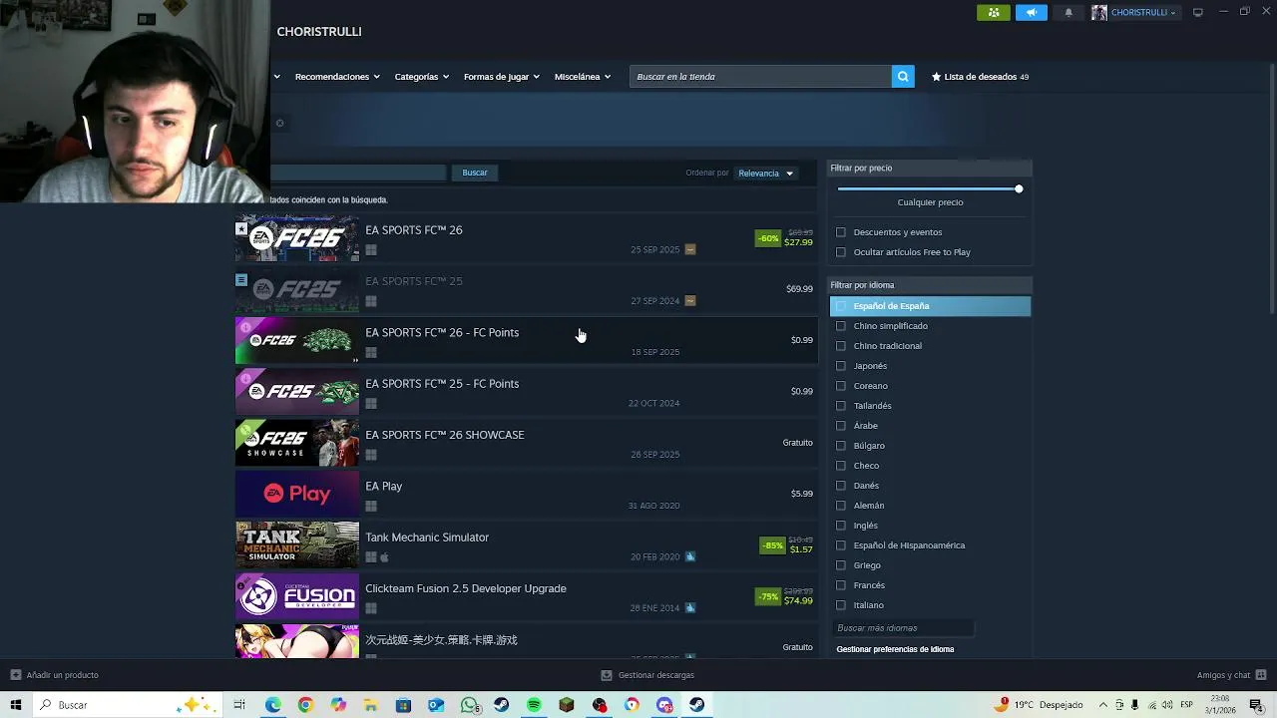Check the Alemán language filter

click(x=840, y=506)
